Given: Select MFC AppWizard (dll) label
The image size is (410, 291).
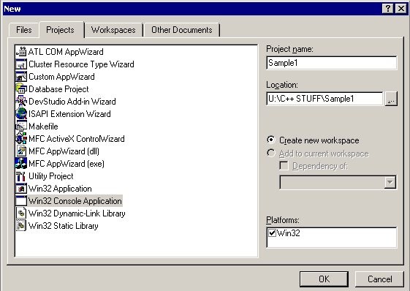Looking at the screenshot, I should coord(64,151).
